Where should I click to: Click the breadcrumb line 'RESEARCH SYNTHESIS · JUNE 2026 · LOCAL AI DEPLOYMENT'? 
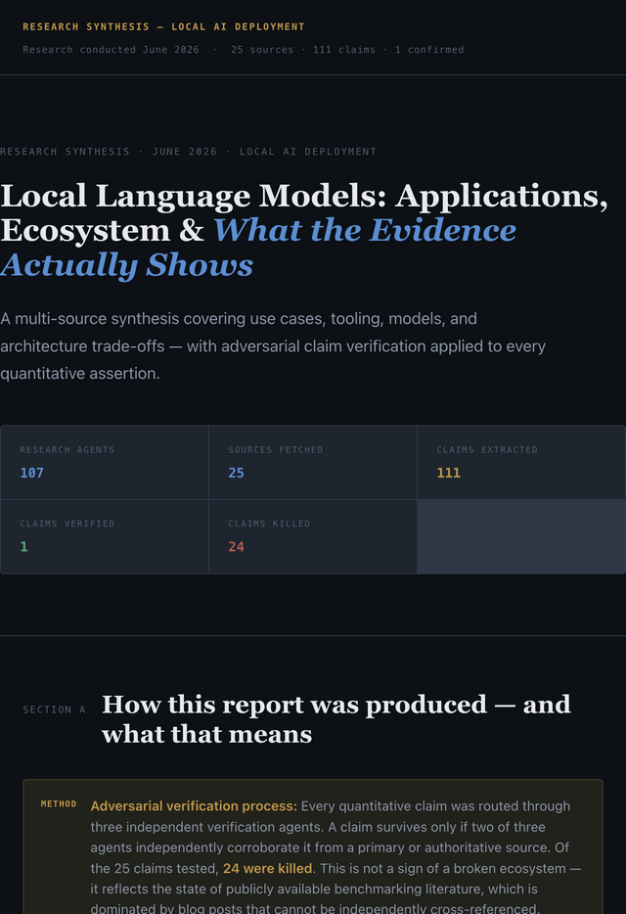(188, 152)
